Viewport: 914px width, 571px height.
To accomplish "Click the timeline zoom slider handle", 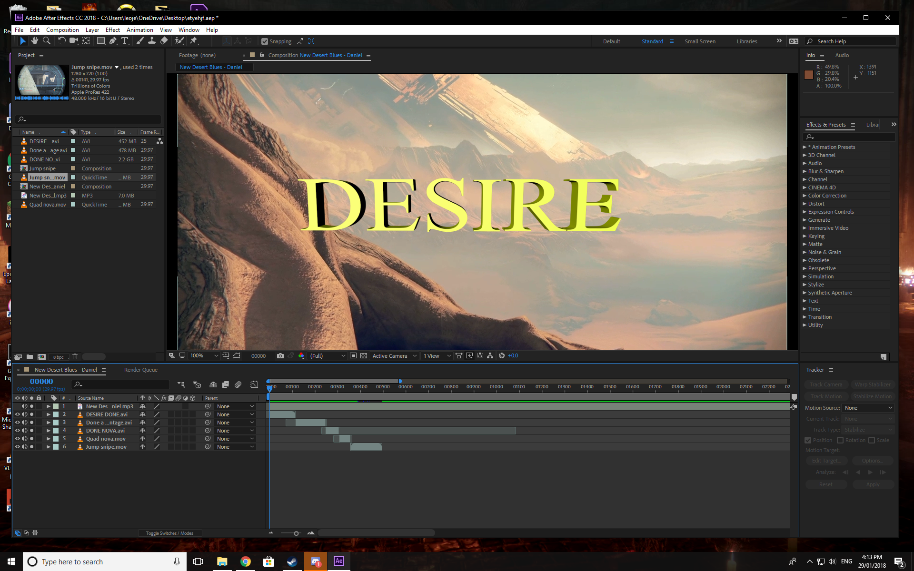I will [296, 533].
